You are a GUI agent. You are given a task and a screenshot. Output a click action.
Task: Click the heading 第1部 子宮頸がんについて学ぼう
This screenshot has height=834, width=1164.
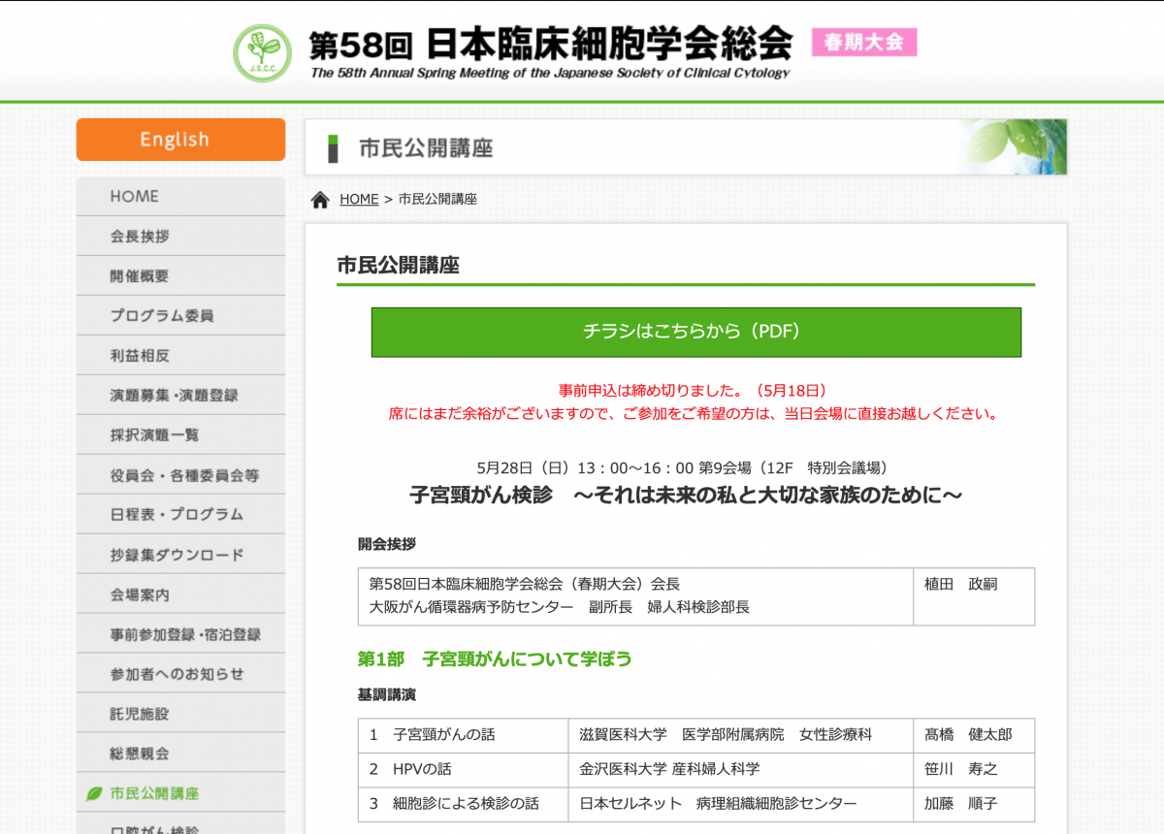coord(495,659)
